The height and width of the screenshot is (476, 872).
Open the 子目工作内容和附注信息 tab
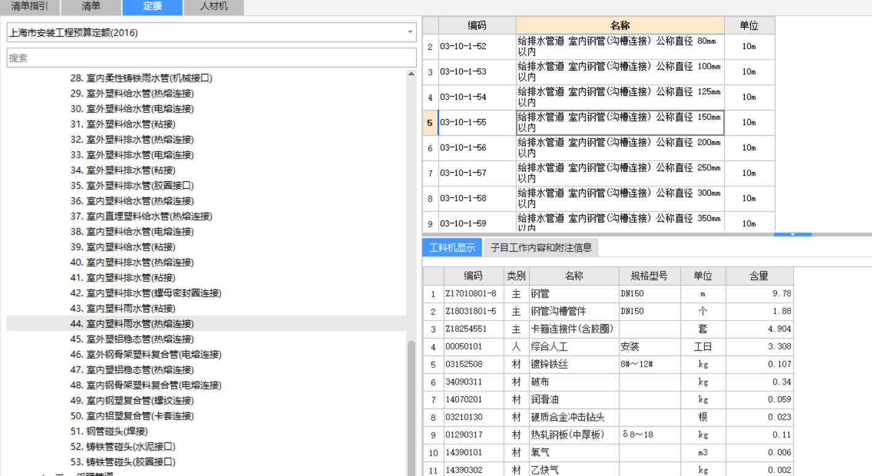tap(541, 248)
